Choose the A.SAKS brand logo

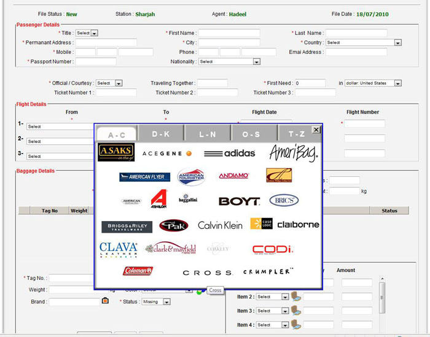pos(115,153)
